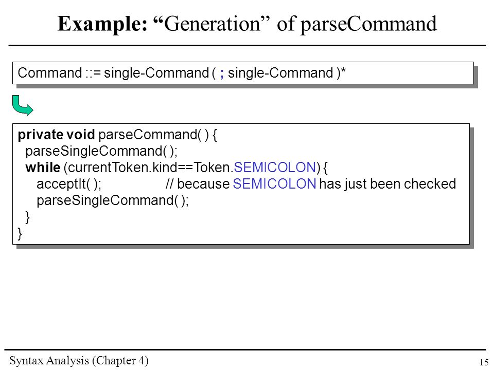Click the first 'parseSingleCommand( );' line
The height and width of the screenshot is (370, 494).
101,151
